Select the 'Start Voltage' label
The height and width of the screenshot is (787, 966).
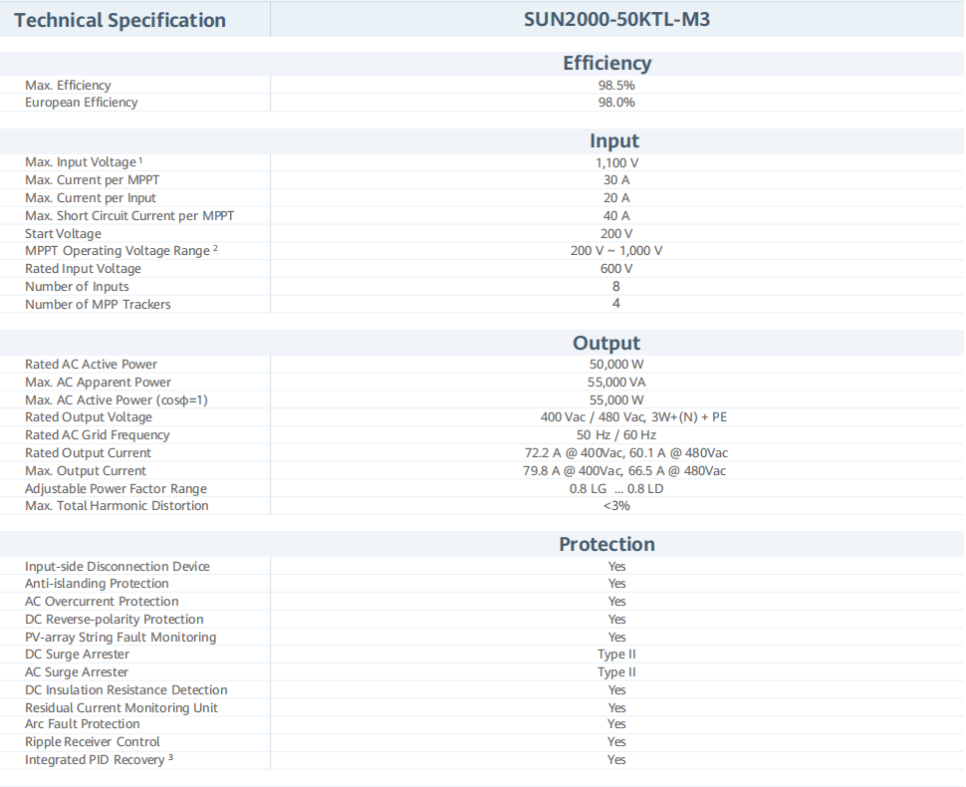tap(63, 234)
